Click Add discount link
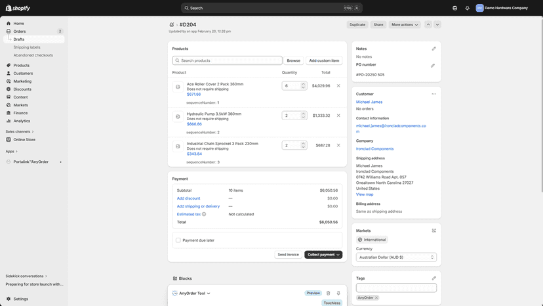The width and height of the screenshot is (543, 306). click(x=188, y=198)
